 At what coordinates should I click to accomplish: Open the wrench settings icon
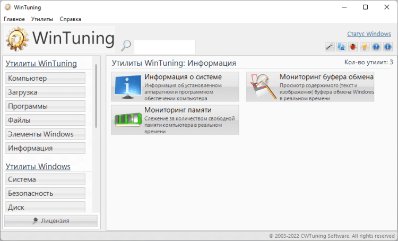[330, 47]
